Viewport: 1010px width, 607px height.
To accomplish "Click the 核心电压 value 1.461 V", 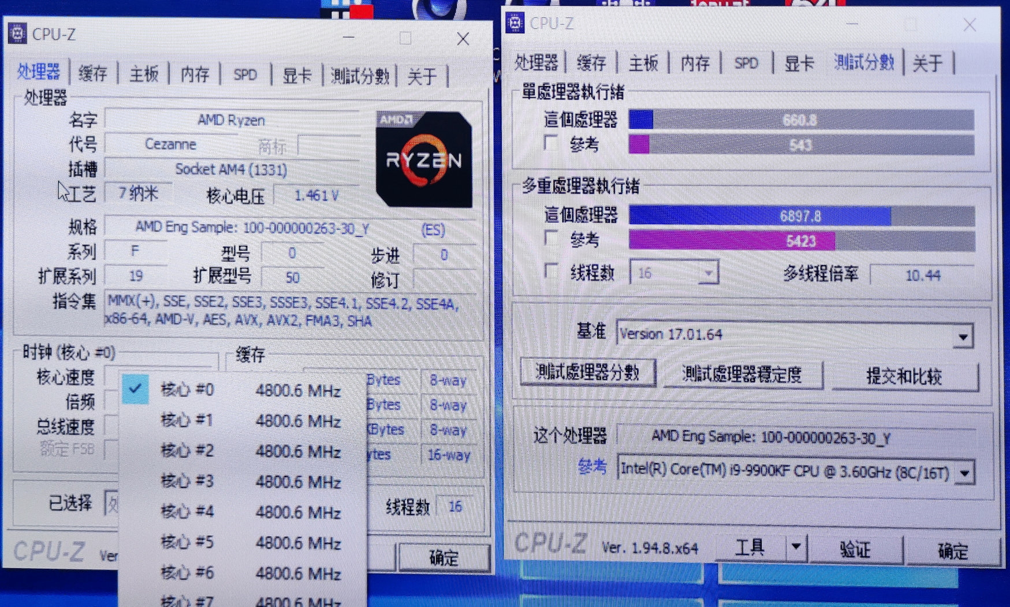I will coord(317,196).
